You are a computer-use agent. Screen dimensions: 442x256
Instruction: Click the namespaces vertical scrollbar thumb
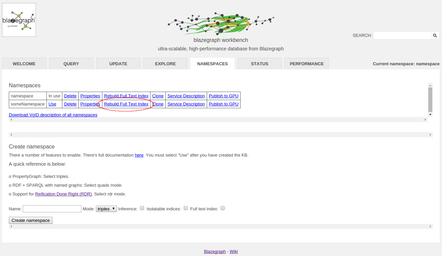click(430, 100)
